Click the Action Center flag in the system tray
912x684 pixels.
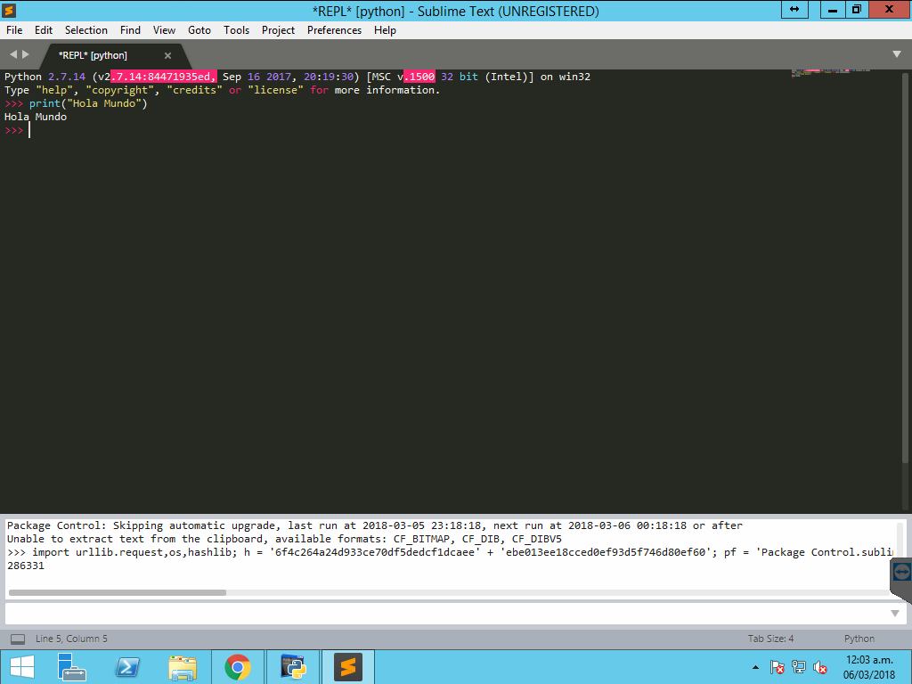(777, 668)
